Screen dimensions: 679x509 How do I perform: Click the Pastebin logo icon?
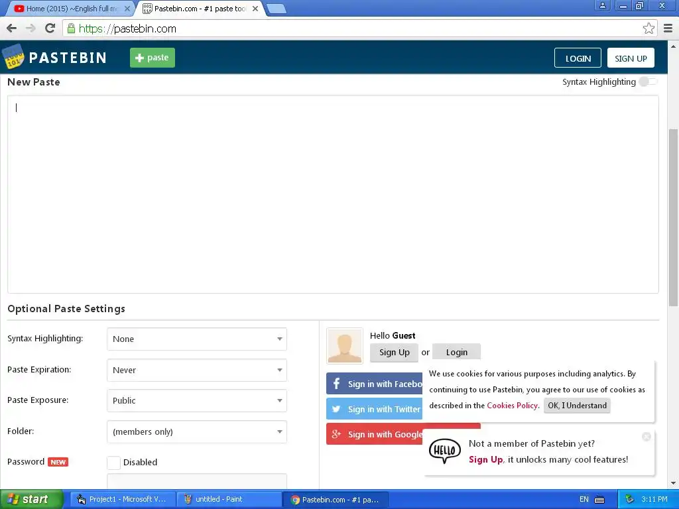point(13,57)
